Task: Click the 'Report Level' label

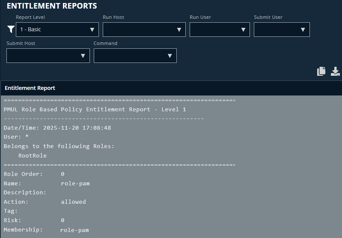Action: click(x=30, y=17)
